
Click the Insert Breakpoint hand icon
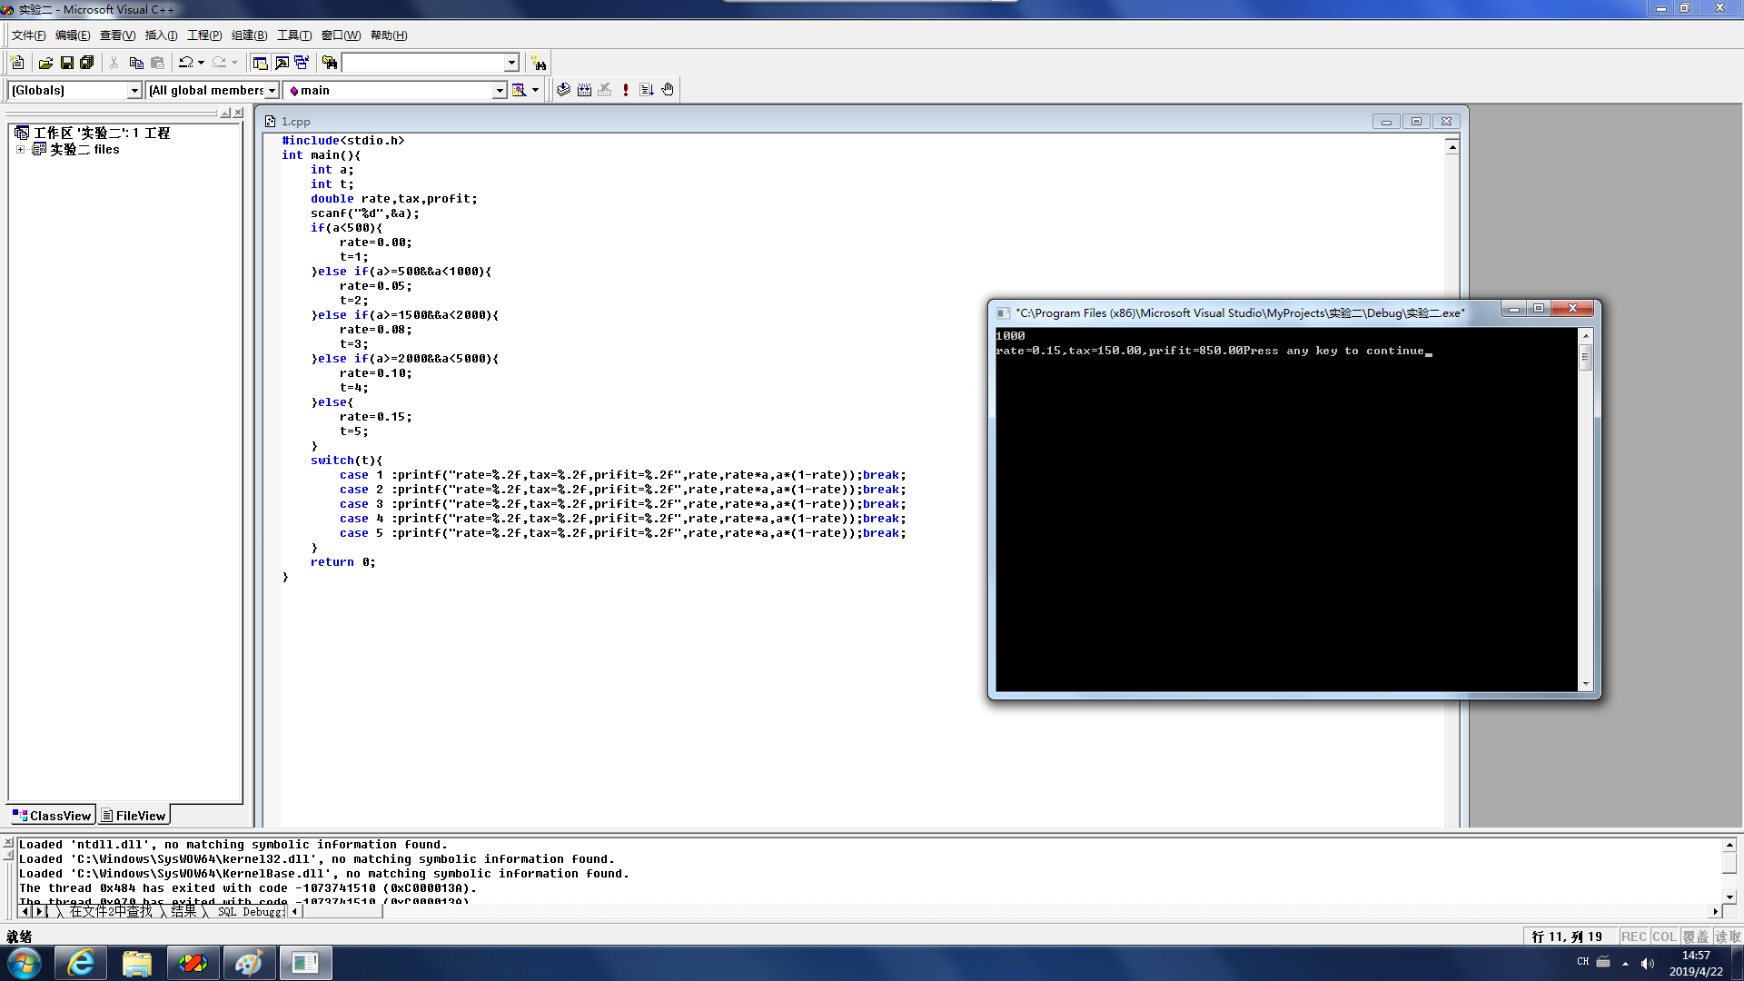click(668, 90)
